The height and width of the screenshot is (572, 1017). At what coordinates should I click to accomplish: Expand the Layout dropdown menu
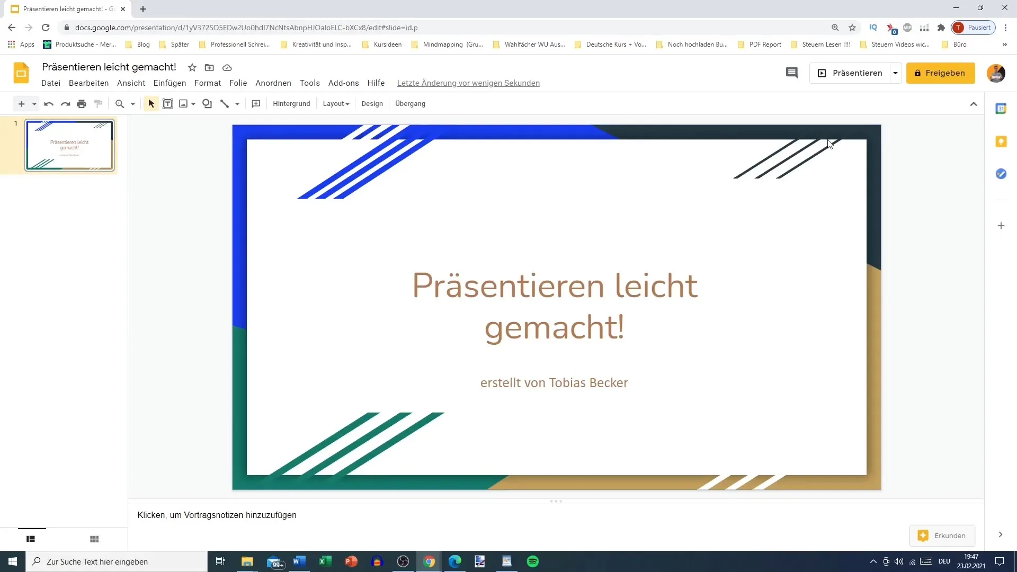[336, 103]
